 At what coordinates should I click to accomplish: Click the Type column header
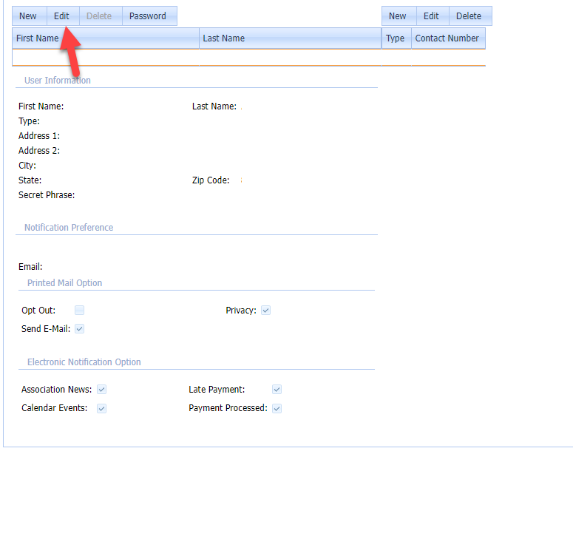[396, 38]
